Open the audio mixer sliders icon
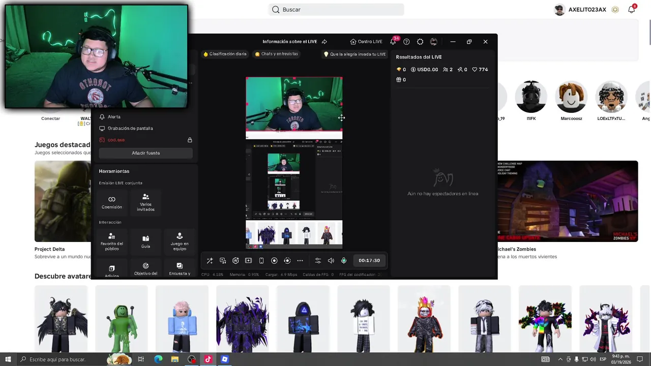This screenshot has width=651, height=366. coord(318,261)
